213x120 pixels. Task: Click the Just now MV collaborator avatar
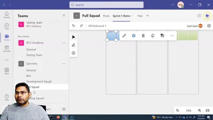[200, 26]
